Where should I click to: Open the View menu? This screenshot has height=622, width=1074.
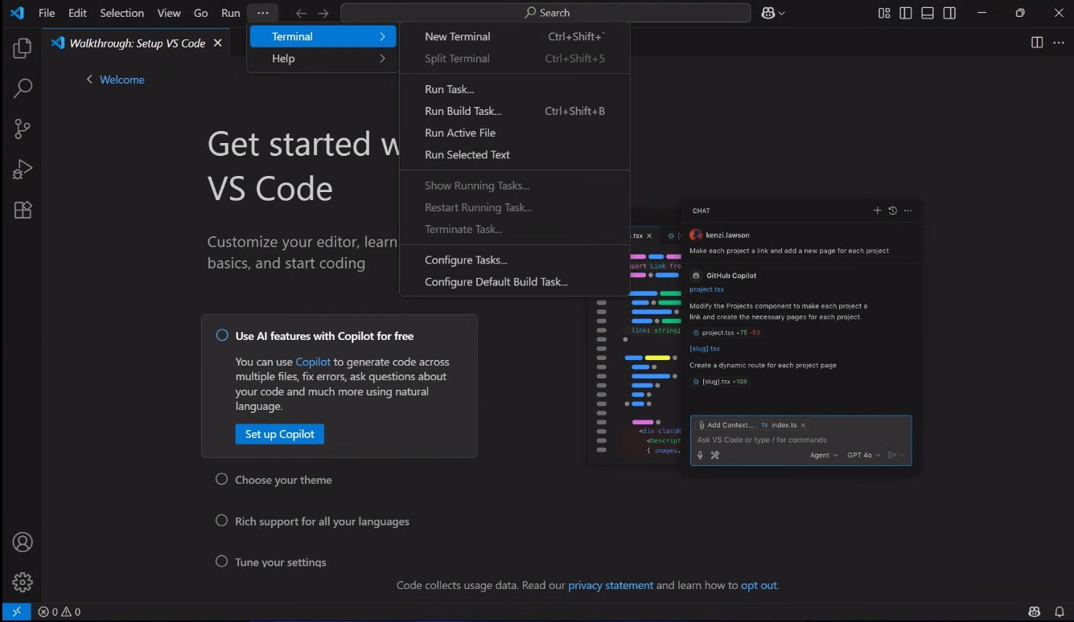169,13
